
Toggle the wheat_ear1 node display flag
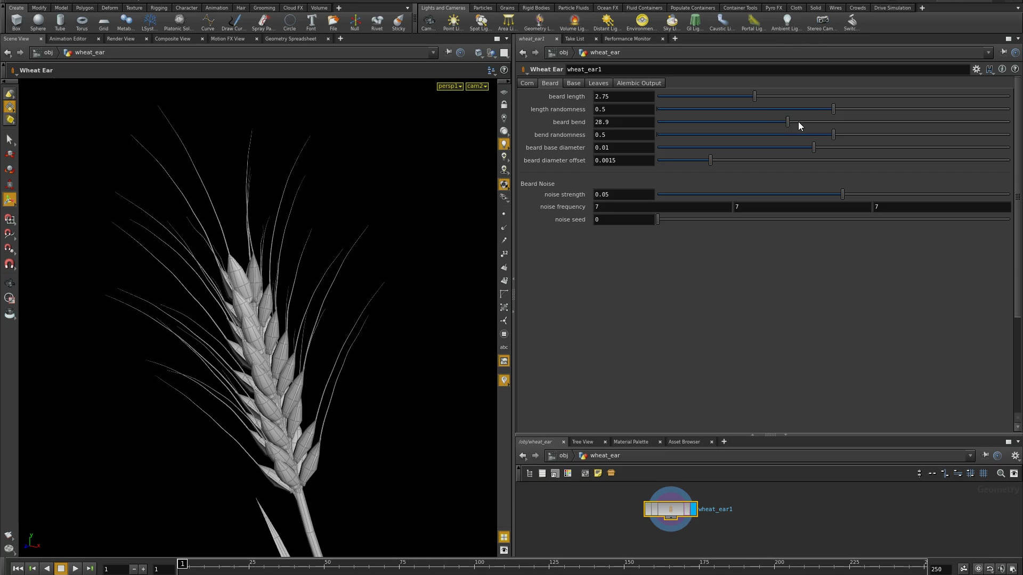tap(693, 509)
